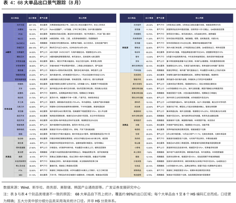Click the "化妆品" product cell
This screenshot has width=236, height=203.
pyautogui.click(x=137, y=166)
